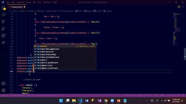The image size is (186, 104).
Task: Click the unsaved dot on Practice.html tab
Action: coord(24,7)
